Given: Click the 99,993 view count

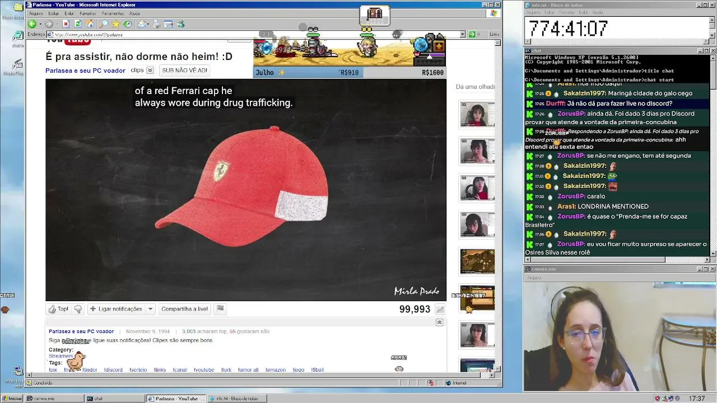Looking at the screenshot, I should tap(415, 309).
